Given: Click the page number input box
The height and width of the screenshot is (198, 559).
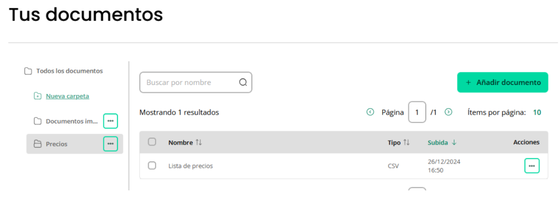Looking at the screenshot, I should (x=417, y=112).
